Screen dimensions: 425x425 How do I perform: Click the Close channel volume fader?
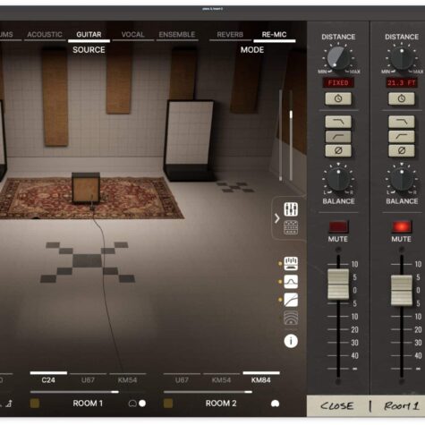coord(338,284)
